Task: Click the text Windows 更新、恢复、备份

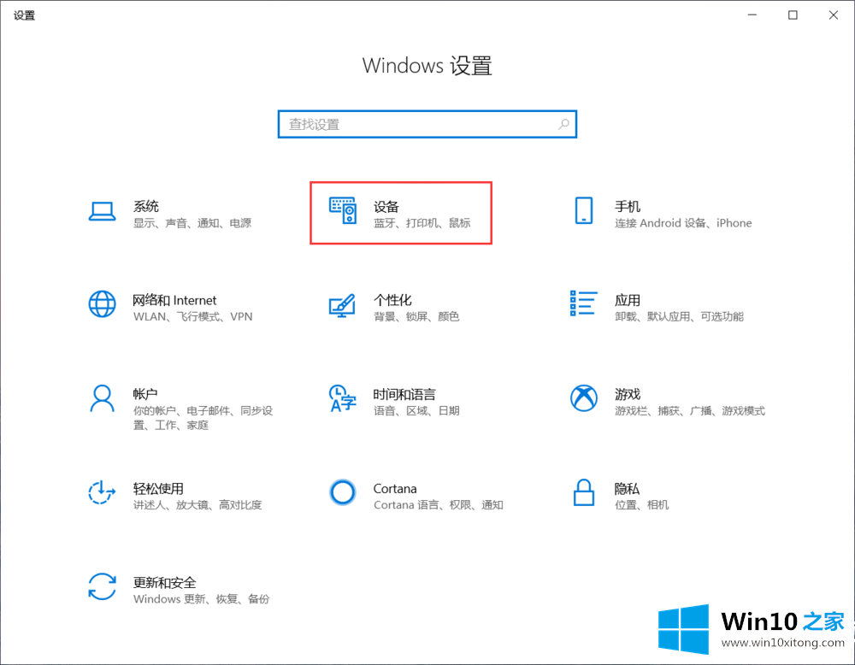Action: 201,599
